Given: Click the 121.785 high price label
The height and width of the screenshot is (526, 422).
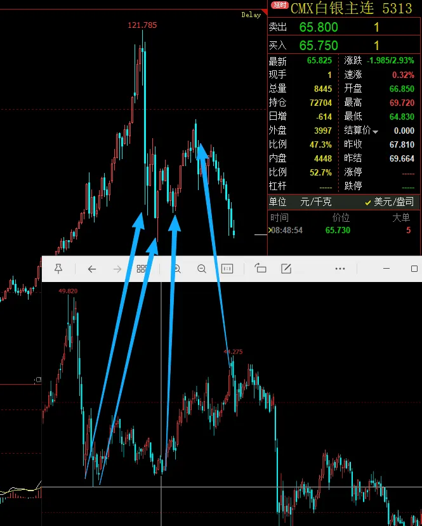Looking at the screenshot, I should (142, 25).
